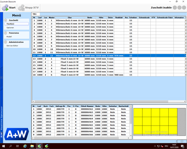
Task: Collapse the Panorama menu section
Action: (x=5, y=33)
